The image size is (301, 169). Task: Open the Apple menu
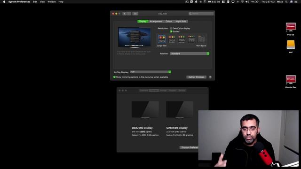(4, 2)
